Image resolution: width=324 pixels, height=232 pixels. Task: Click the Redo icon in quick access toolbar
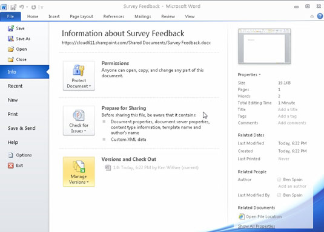coord(33,7)
